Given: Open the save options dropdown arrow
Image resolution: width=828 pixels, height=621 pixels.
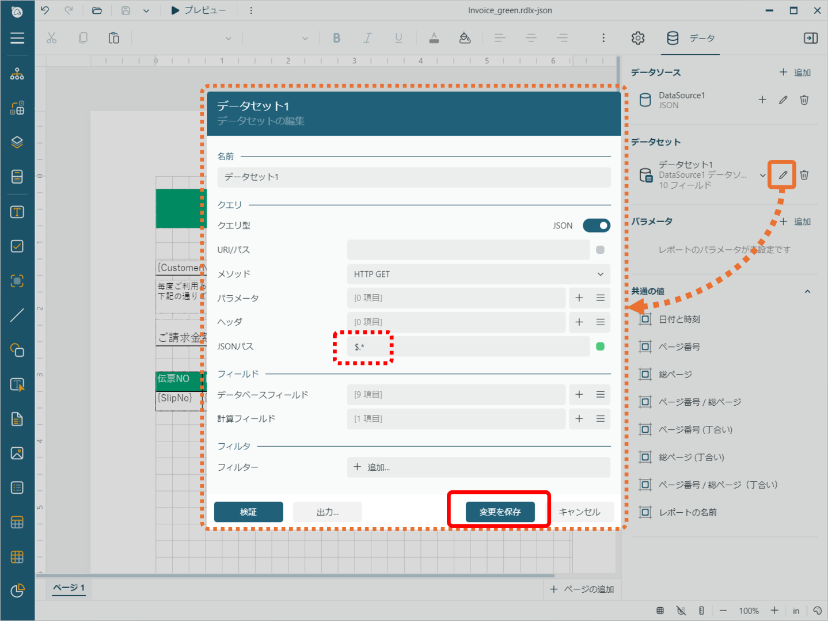Looking at the screenshot, I should coord(146,10).
